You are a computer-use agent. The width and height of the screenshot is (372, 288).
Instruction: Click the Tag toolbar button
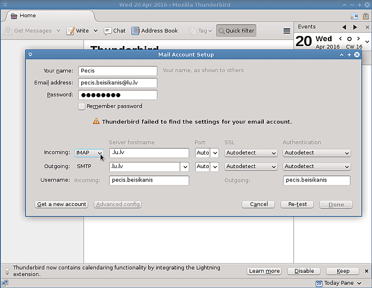tap(200, 31)
